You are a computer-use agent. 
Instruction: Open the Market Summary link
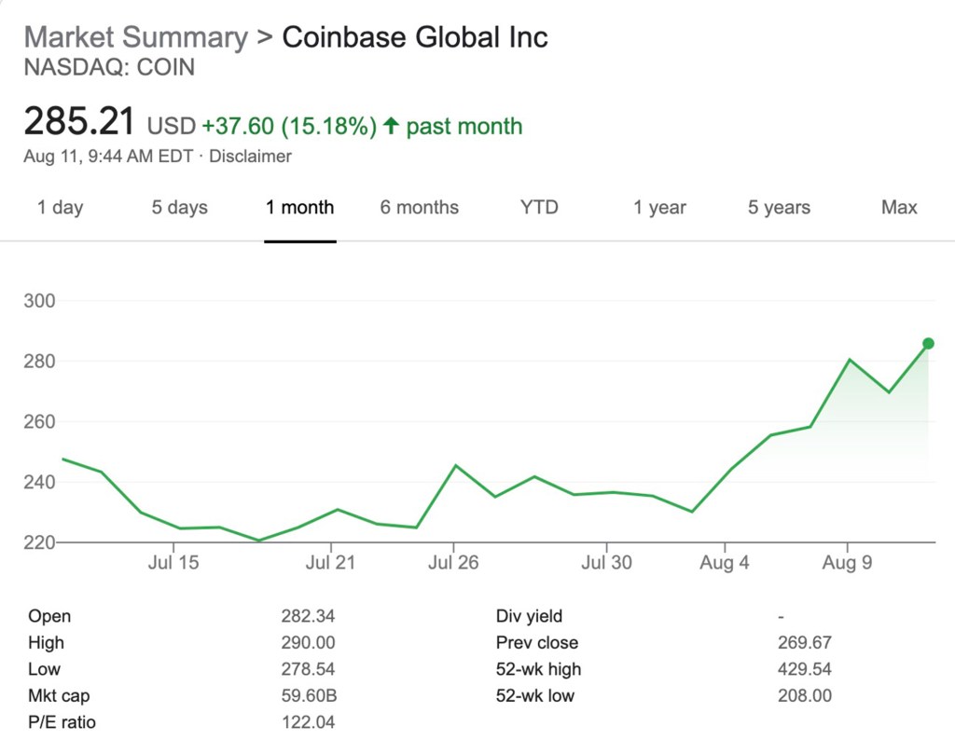click(x=135, y=38)
